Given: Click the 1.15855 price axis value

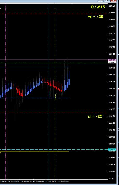Looking at the screenshot, I should pos(112,178).
